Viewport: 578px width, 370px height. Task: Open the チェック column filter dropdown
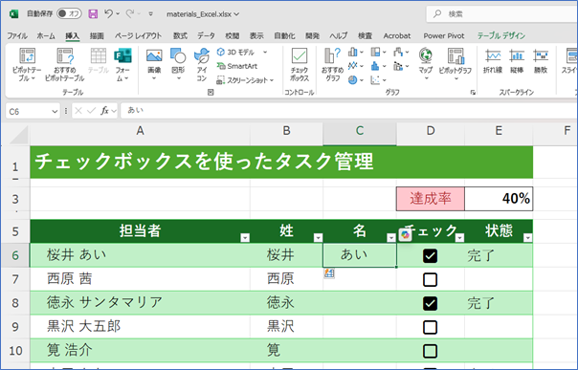459,238
